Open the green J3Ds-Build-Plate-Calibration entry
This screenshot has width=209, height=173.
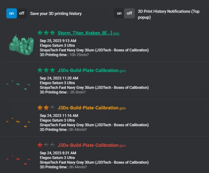88,71
